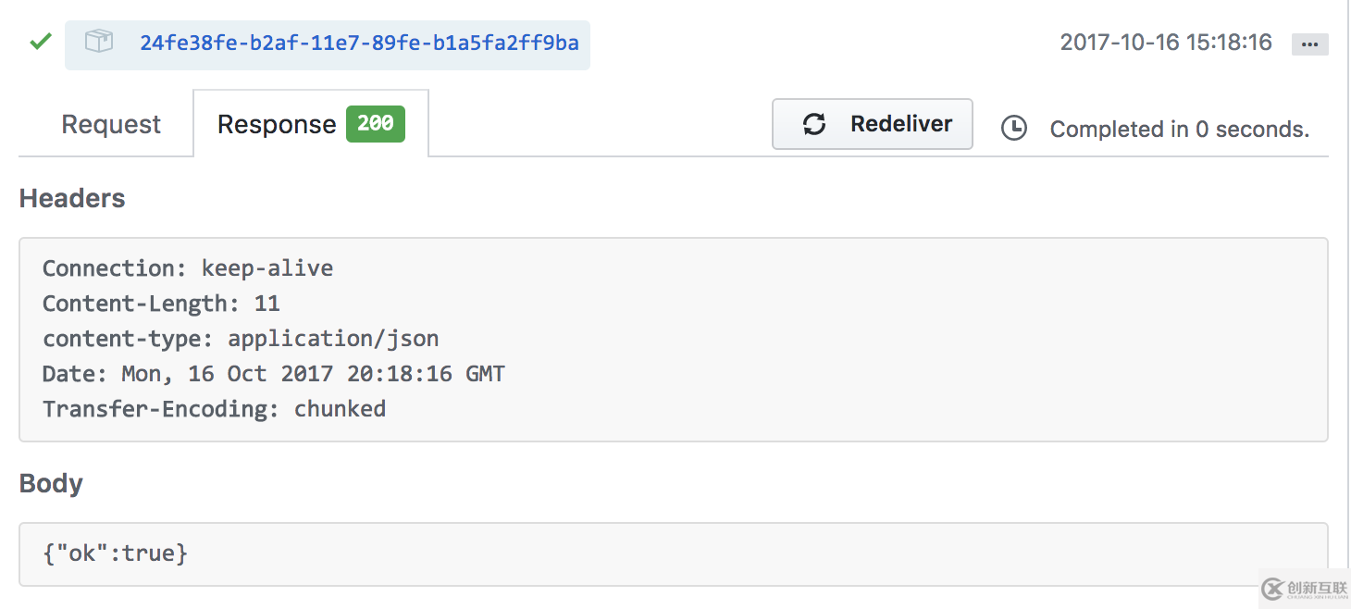
Task: Click the package cube icon beside GUID
Action: 98,42
